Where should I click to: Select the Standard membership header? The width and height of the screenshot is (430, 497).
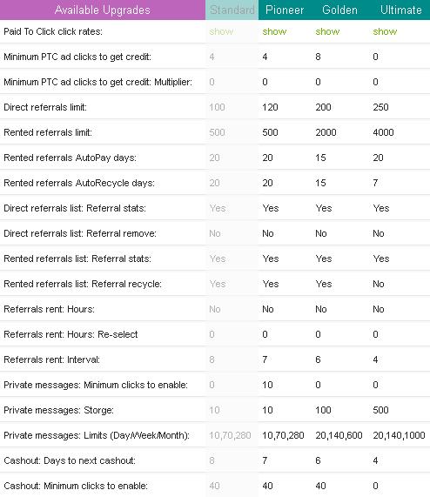pyautogui.click(x=232, y=10)
